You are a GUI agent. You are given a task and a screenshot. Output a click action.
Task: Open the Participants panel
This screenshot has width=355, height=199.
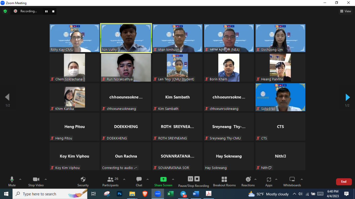[111, 181]
